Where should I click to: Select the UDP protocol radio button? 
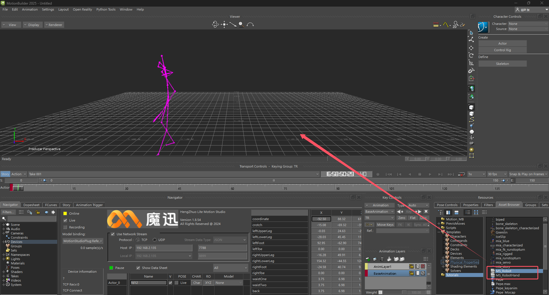155,240
